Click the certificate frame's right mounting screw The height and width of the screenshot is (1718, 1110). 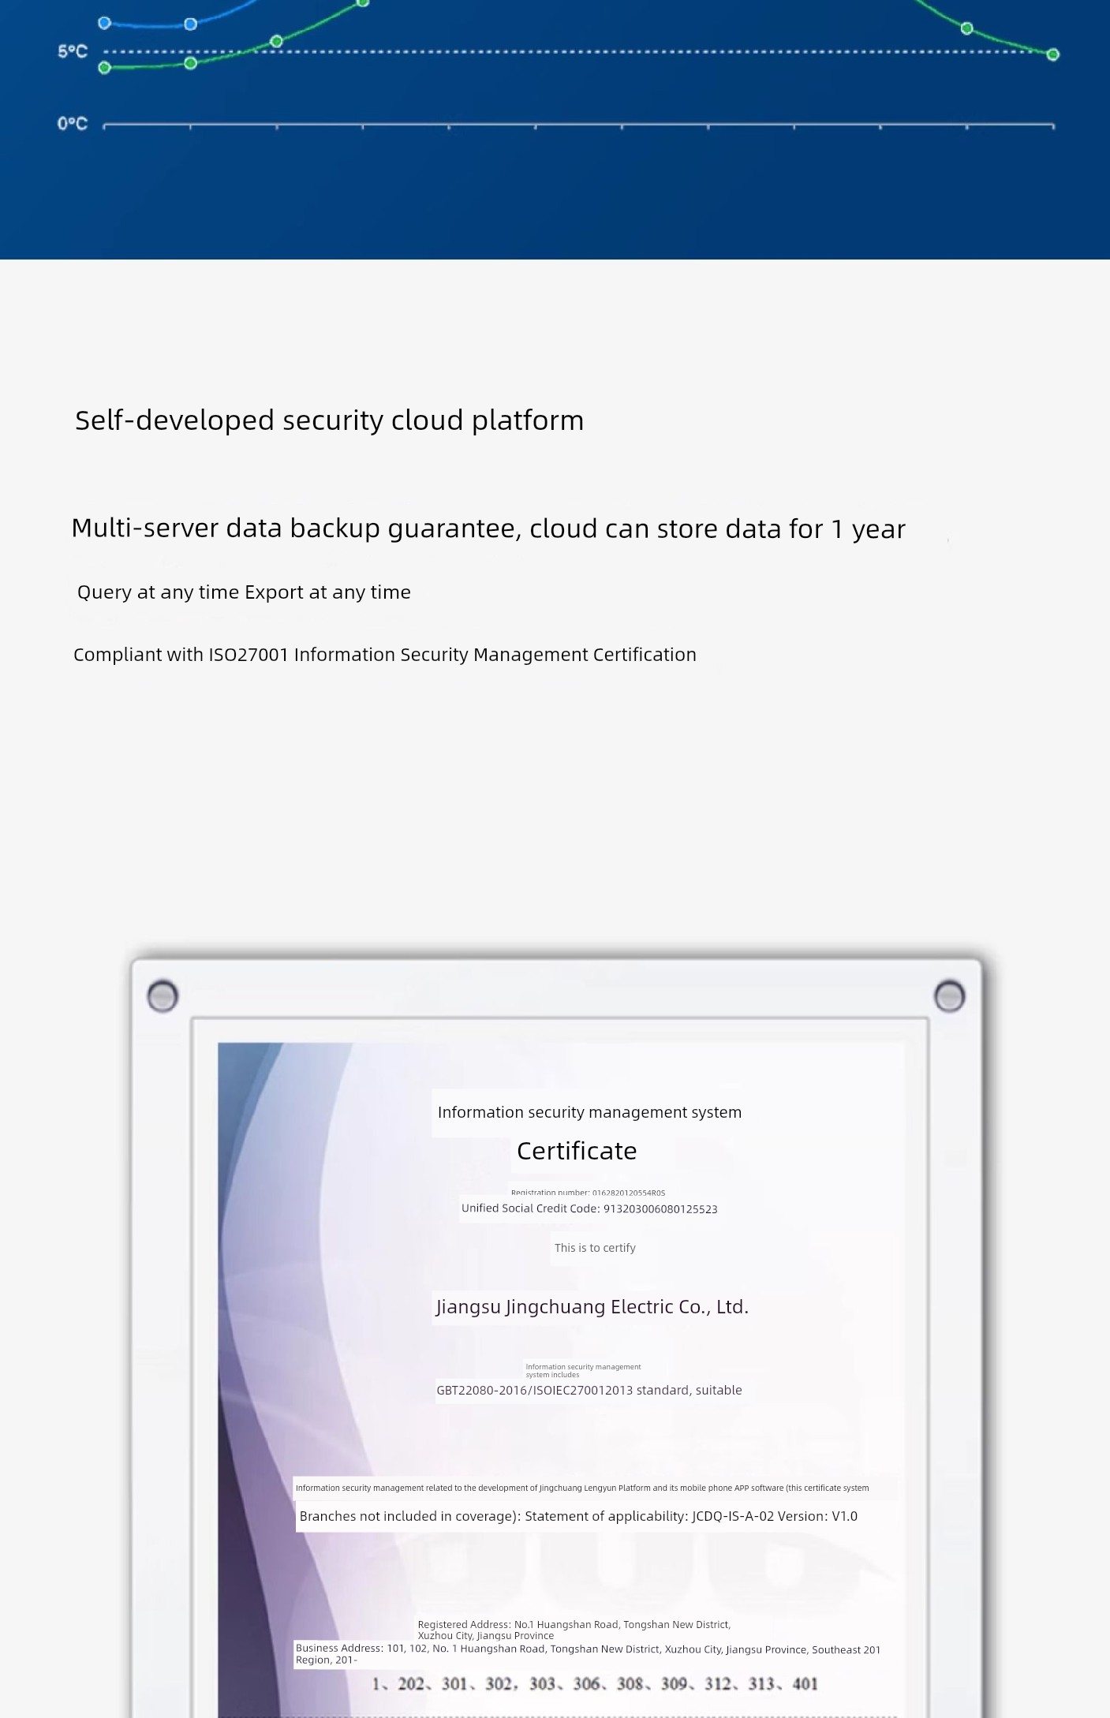pyautogui.click(x=949, y=995)
